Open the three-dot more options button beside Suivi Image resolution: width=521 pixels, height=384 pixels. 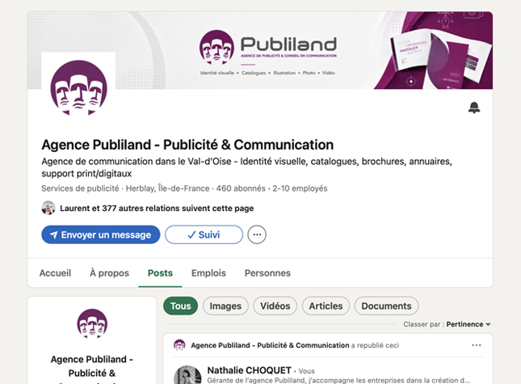(257, 234)
